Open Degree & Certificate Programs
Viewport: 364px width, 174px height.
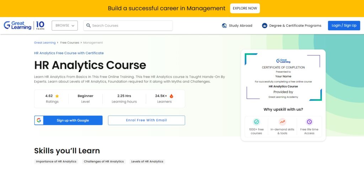[291, 26]
